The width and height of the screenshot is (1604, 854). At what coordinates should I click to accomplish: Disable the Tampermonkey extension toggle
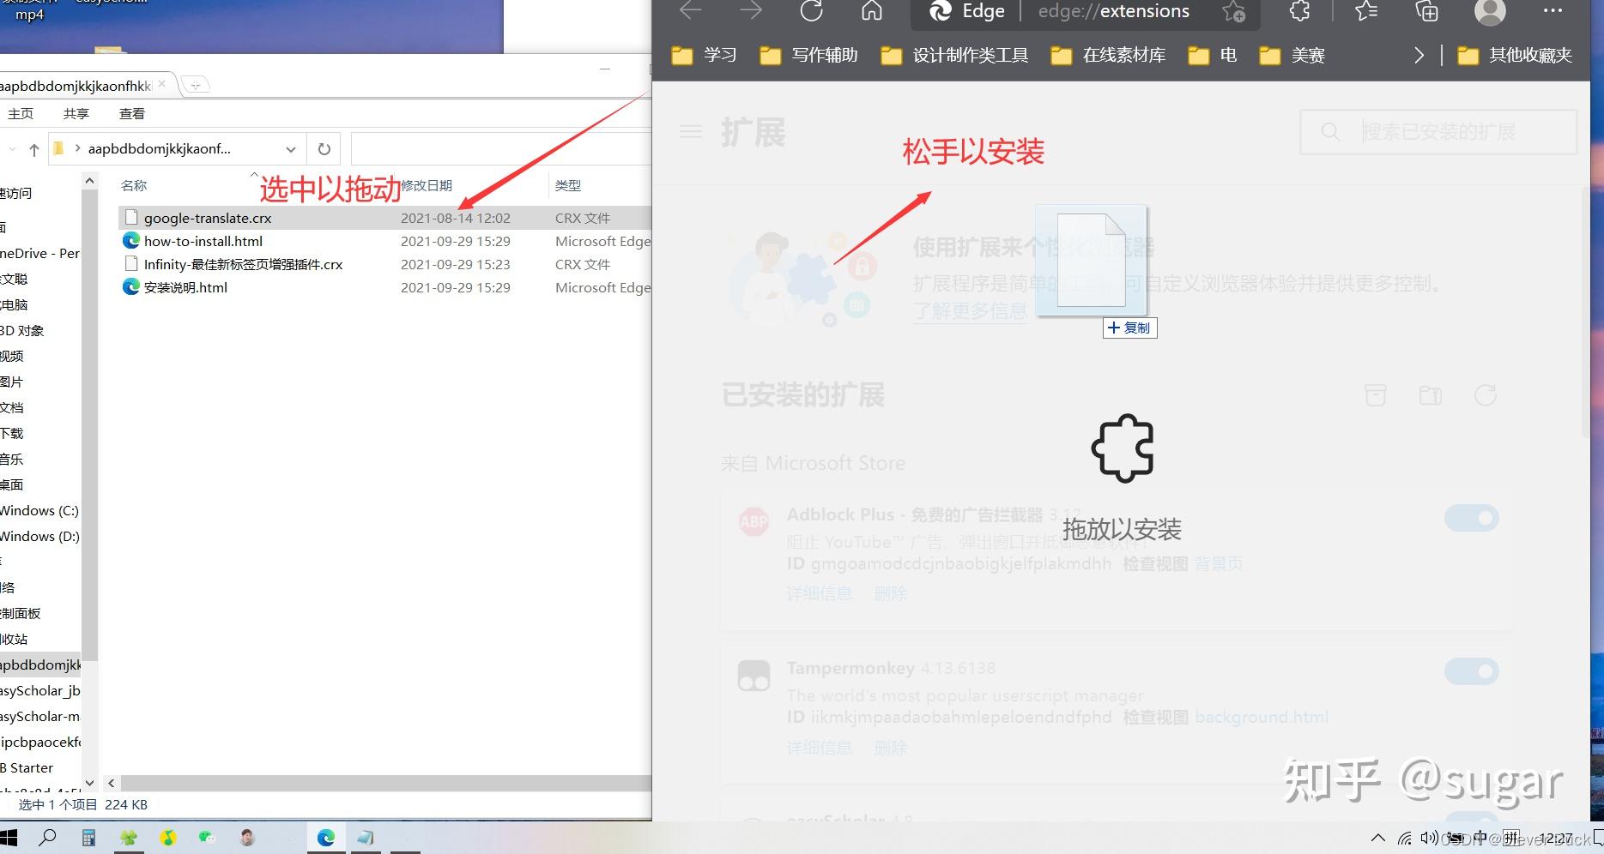1472,671
